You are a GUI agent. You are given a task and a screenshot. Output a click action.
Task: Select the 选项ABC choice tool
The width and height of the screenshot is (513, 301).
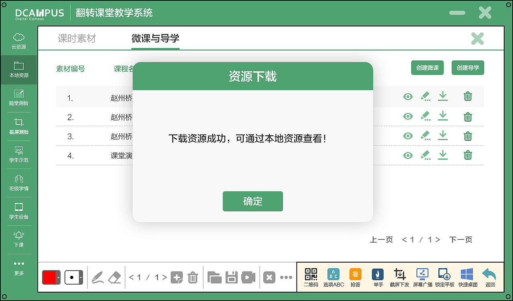click(x=333, y=277)
